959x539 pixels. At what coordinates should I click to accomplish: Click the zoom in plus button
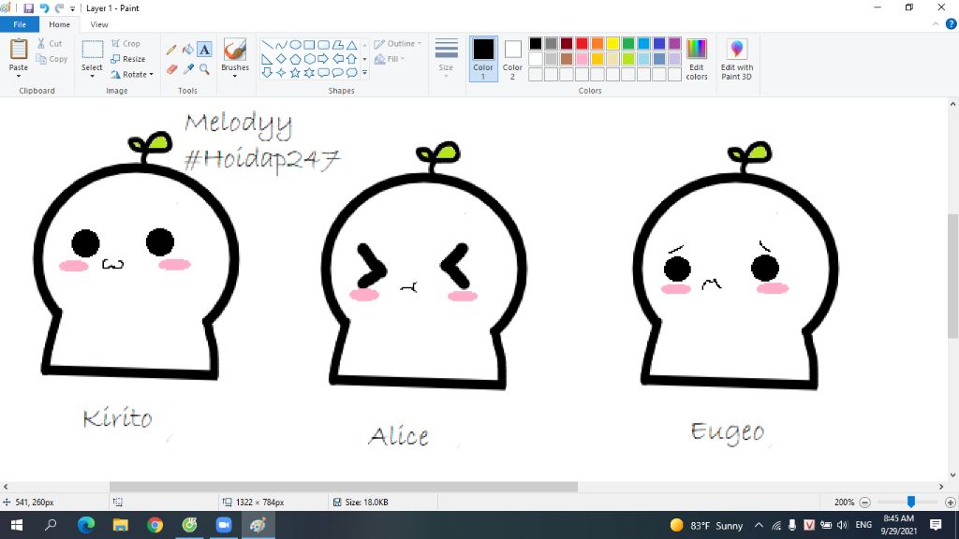(x=951, y=503)
